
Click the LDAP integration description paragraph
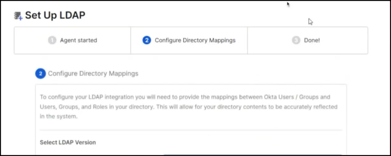click(x=189, y=107)
